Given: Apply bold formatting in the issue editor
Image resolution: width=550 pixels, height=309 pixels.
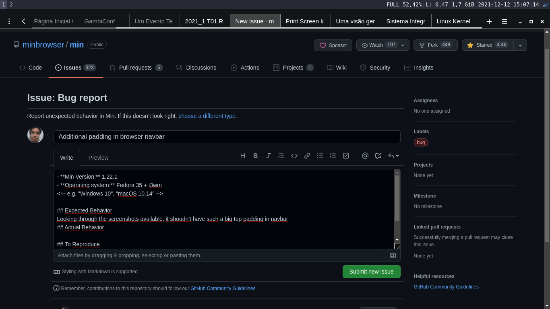Looking at the screenshot, I should 256,156.
